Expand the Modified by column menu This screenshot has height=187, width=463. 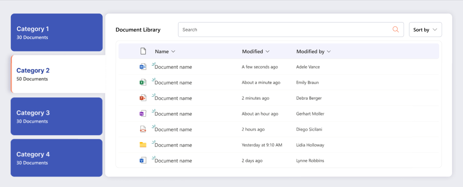click(x=314, y=51)
